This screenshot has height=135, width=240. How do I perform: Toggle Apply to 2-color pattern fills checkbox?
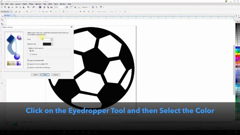(28, 64)
